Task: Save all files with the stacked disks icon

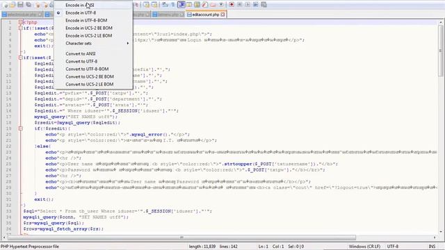Action: point(29,5)
